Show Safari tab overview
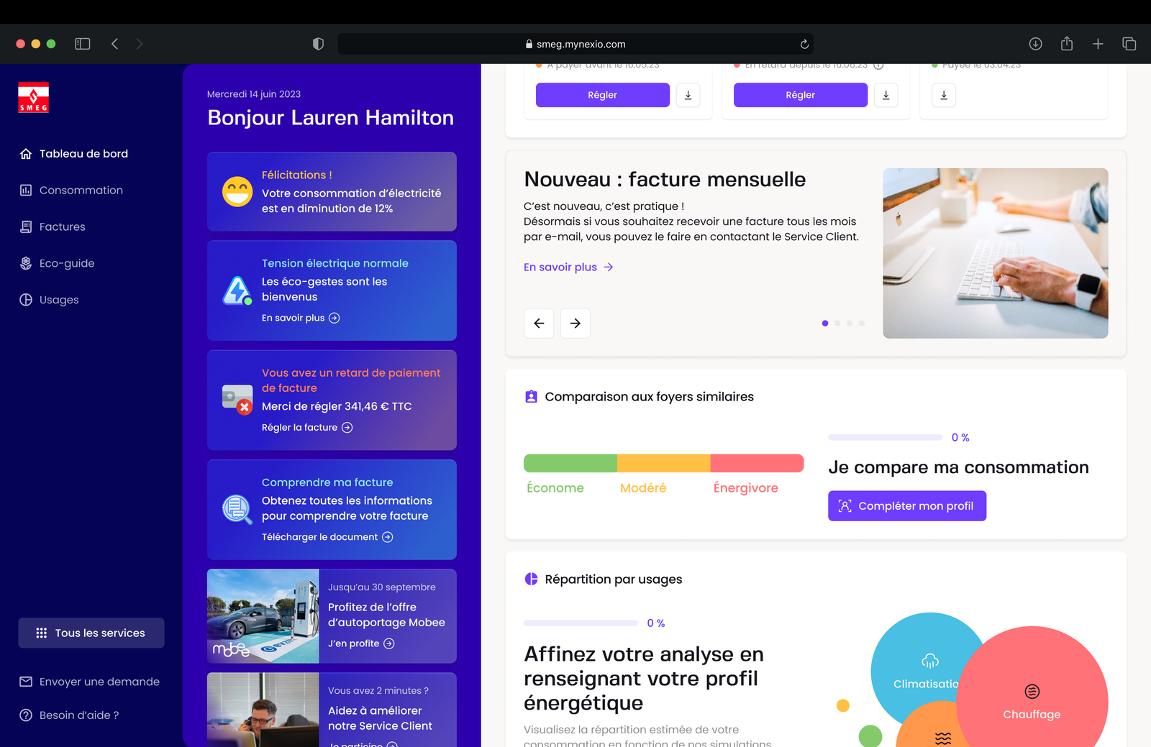This screenshot has width=1151, height=747. [1129, 44]
